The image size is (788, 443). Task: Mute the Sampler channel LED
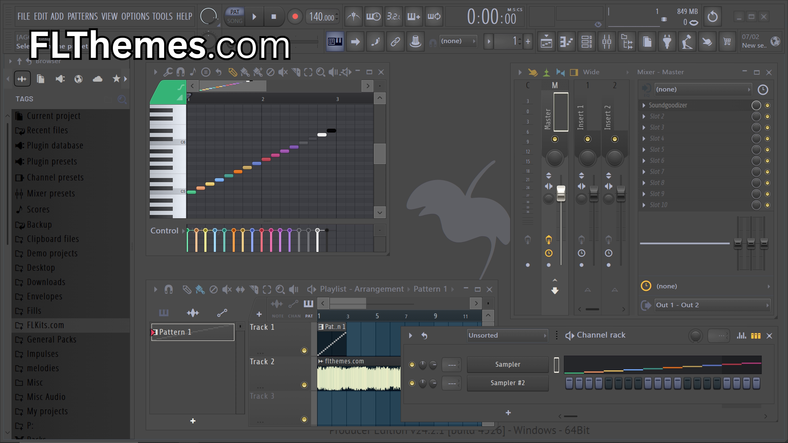point(412,365)
